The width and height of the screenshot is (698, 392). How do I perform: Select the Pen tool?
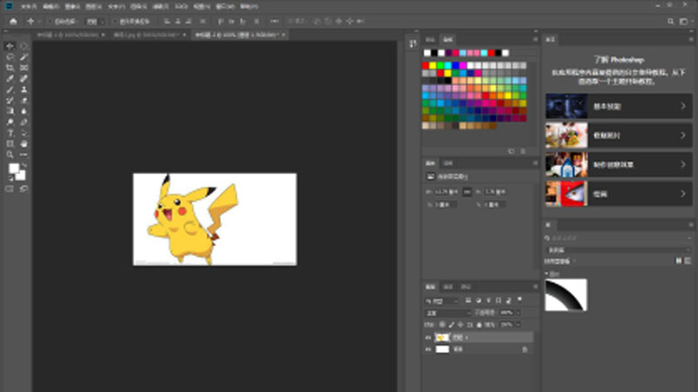[x=24, y=122]
